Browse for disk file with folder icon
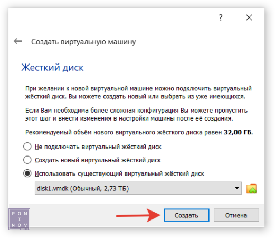The height and width of the screenshot is (238, 275). pyautogui.click(x=251, y=188)
